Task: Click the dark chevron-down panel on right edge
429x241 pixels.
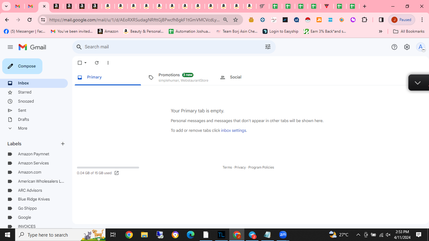Action: pyautogui.click(x=418, y=83)
